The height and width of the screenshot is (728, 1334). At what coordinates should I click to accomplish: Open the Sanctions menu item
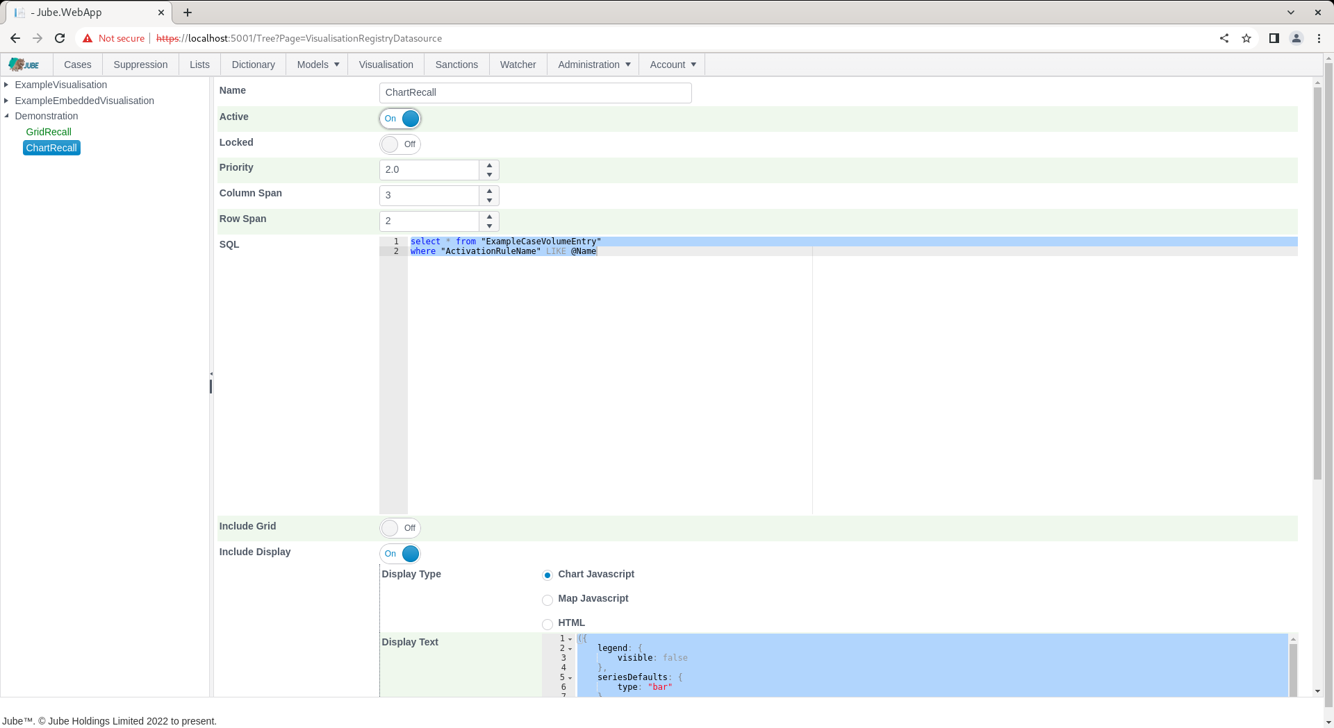456,65
